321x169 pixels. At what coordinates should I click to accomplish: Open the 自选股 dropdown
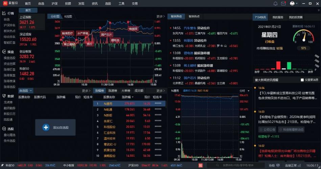(26, 91)
